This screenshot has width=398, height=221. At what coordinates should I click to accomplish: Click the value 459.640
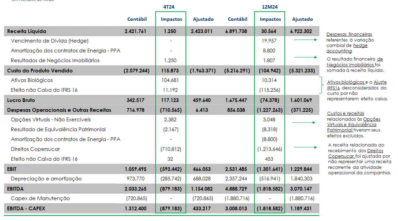click(202, 100)
